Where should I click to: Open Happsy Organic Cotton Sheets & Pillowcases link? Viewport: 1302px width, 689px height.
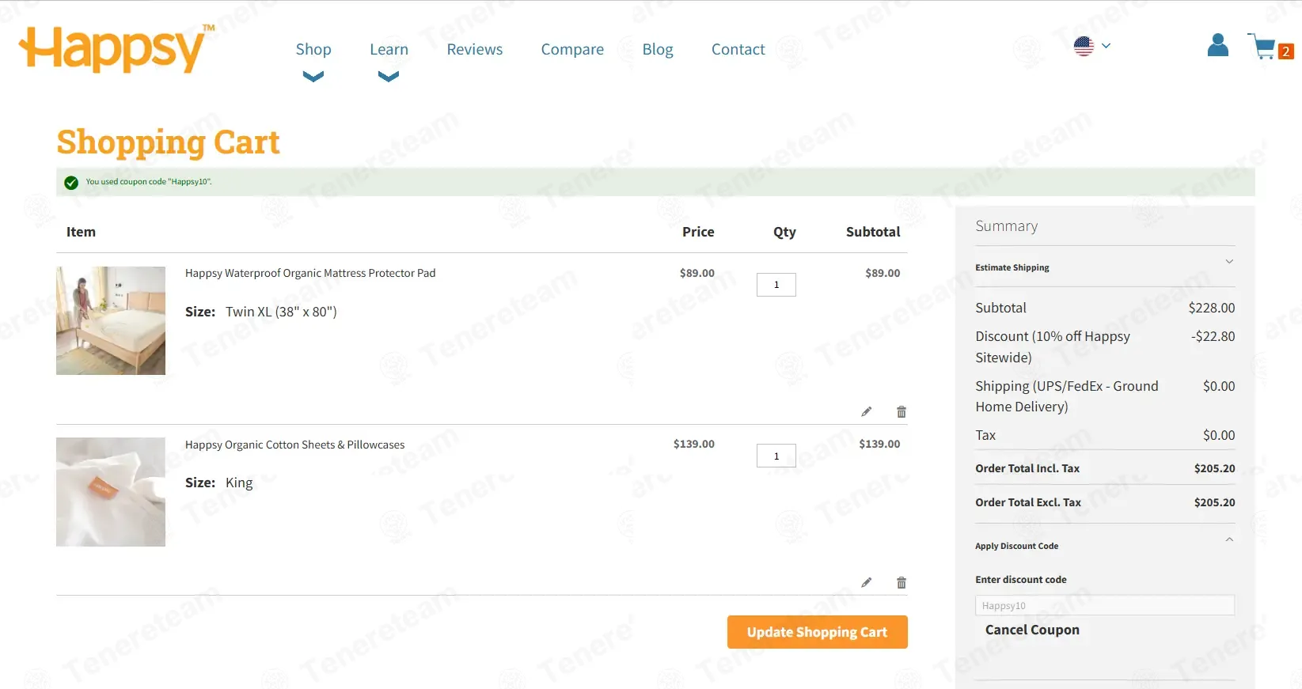(294, 445)
